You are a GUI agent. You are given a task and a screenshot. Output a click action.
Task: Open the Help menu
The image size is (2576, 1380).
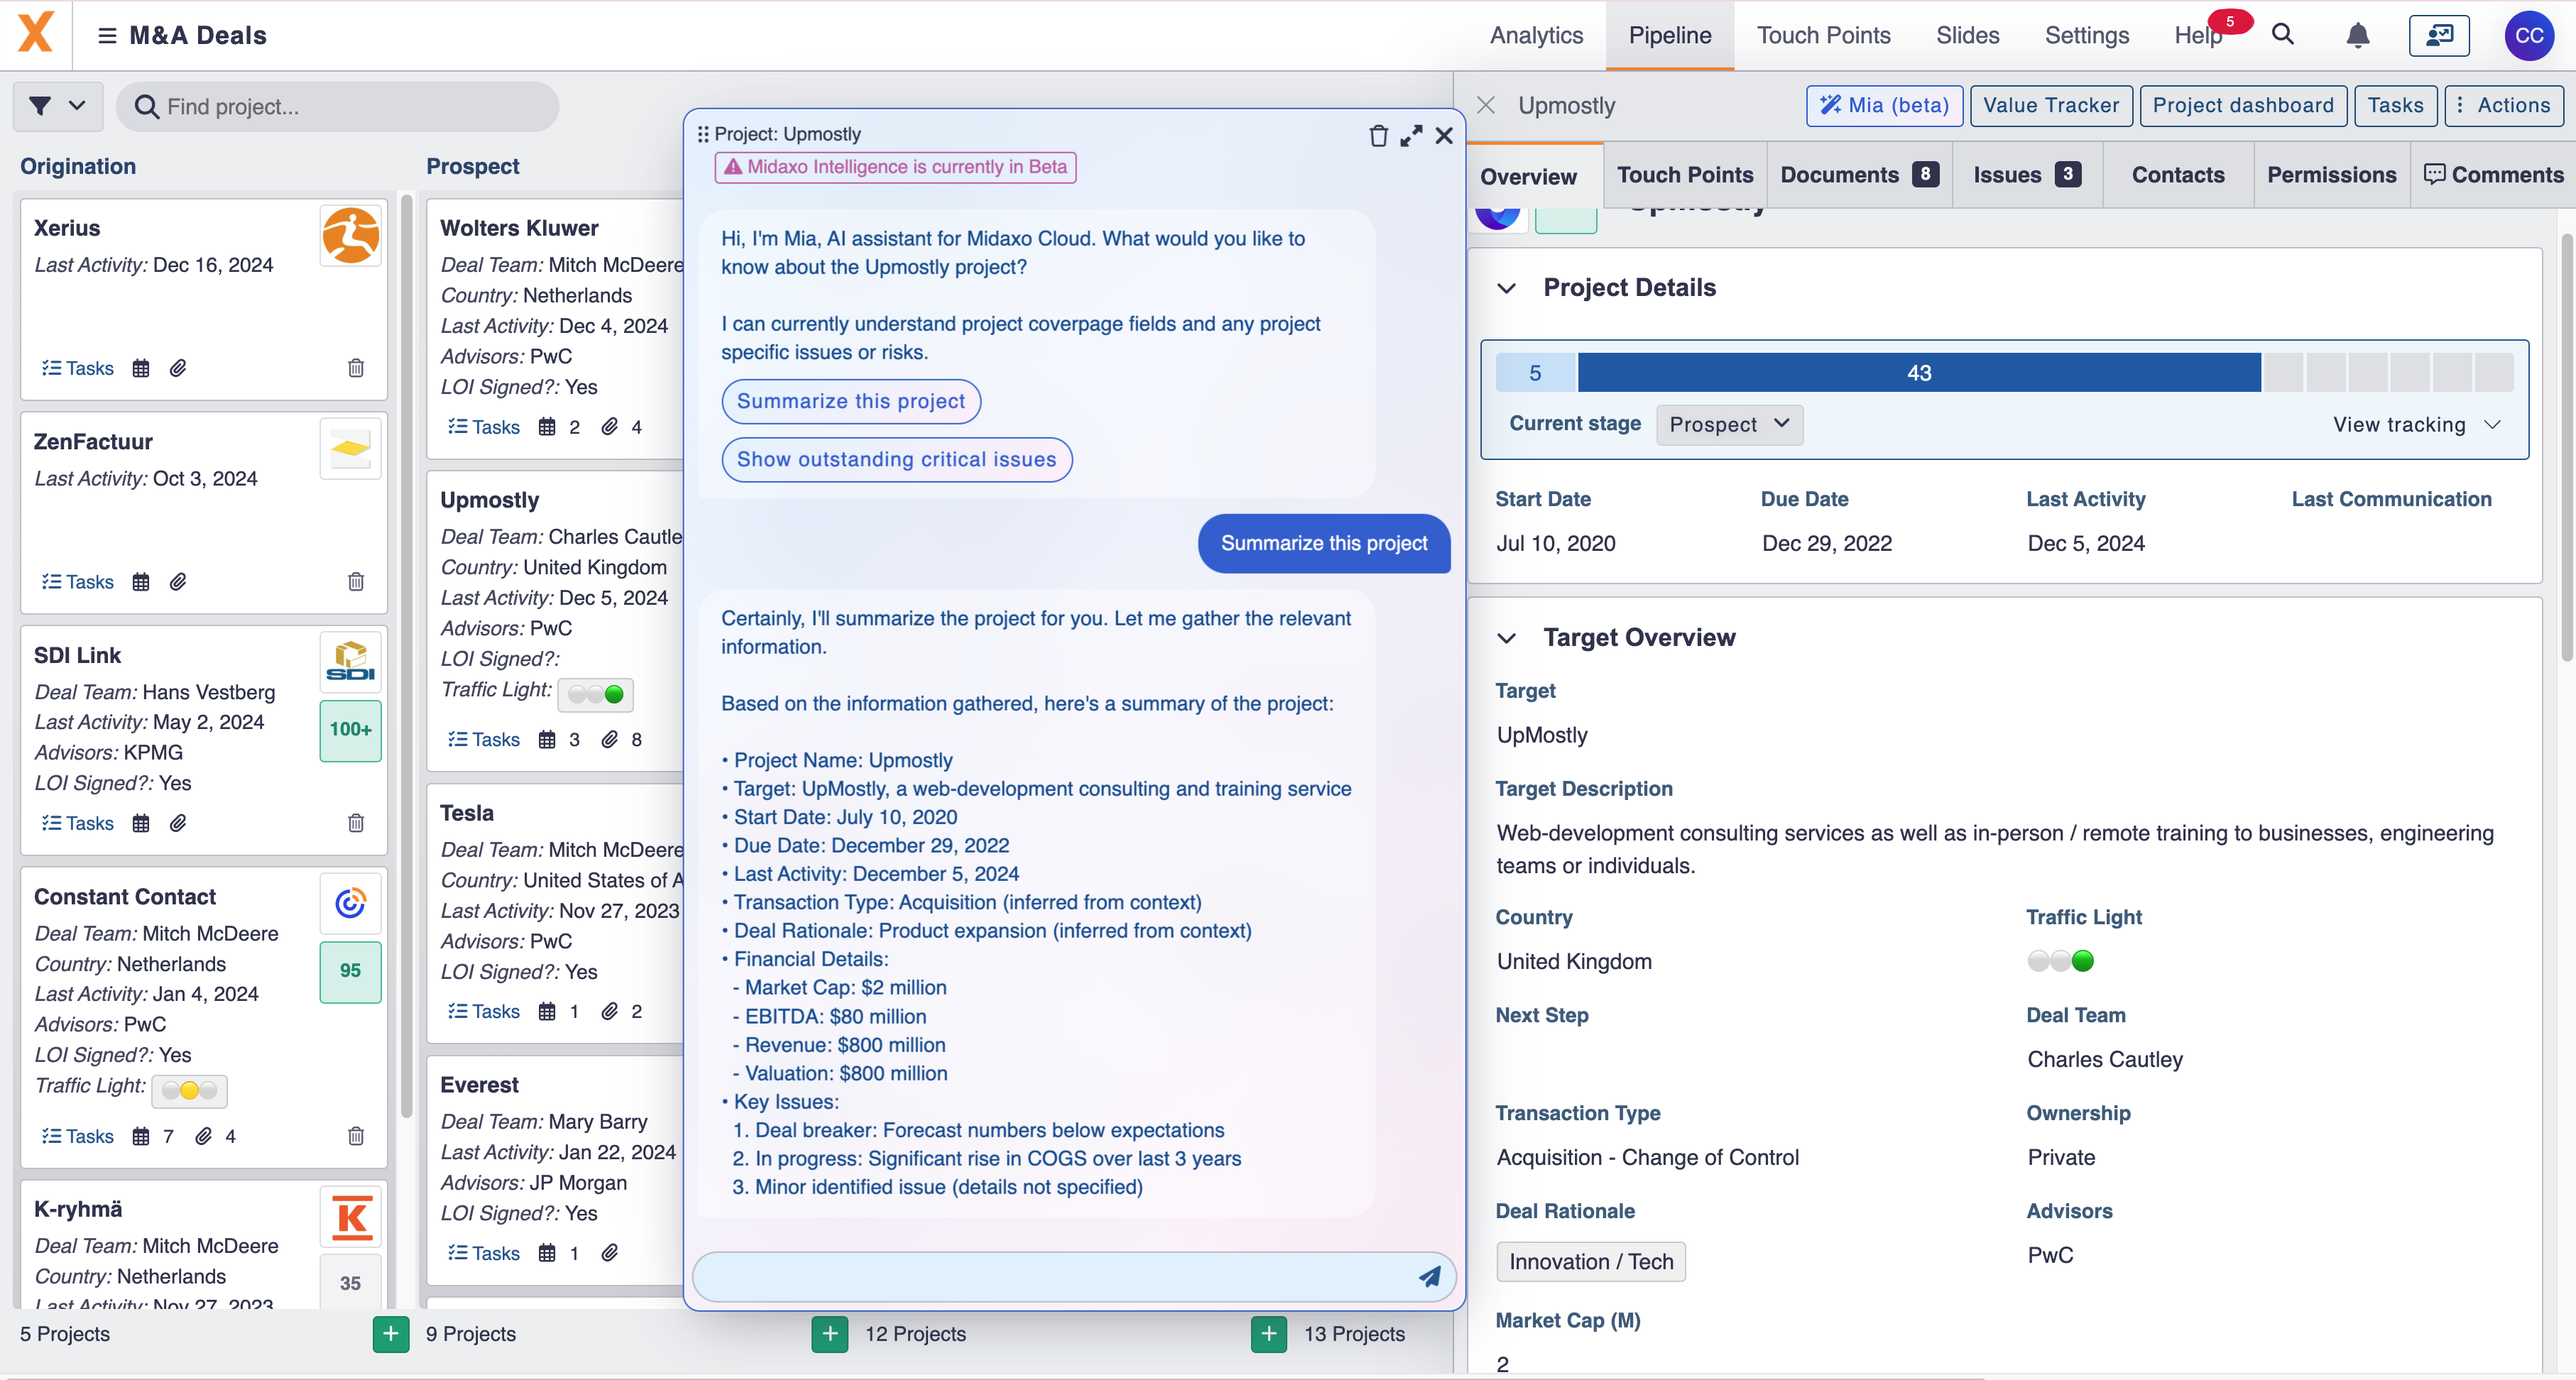tap(2199, 35)
